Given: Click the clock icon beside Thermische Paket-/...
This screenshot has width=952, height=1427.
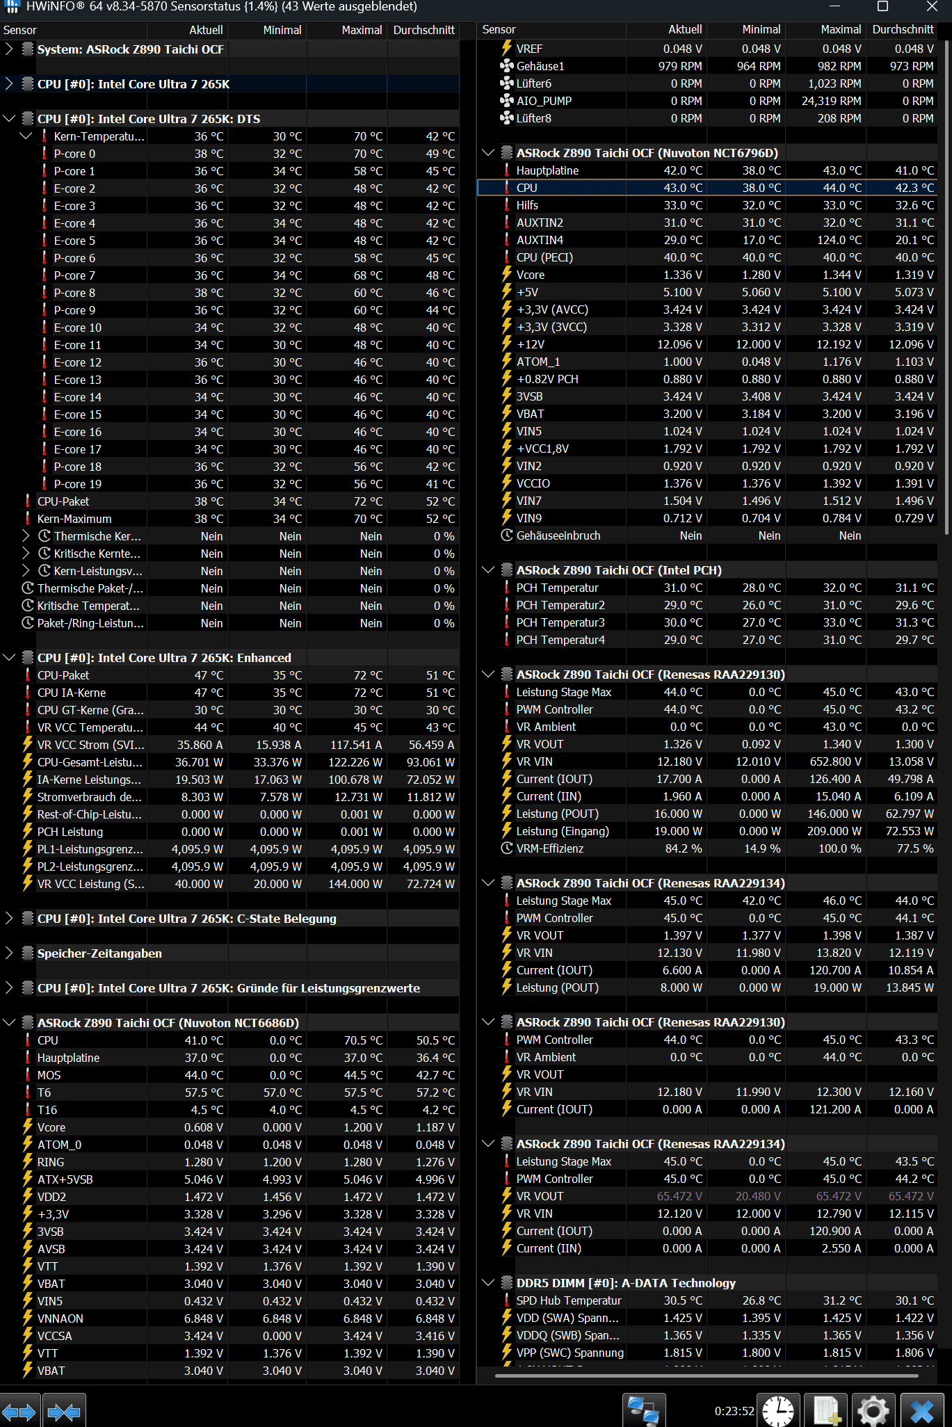Looking at the screenshot, I should click(28, 588).
